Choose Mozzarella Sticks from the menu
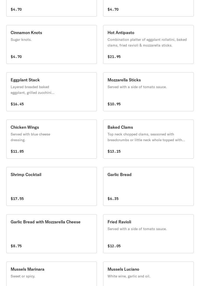 click(x=148, y=92)
